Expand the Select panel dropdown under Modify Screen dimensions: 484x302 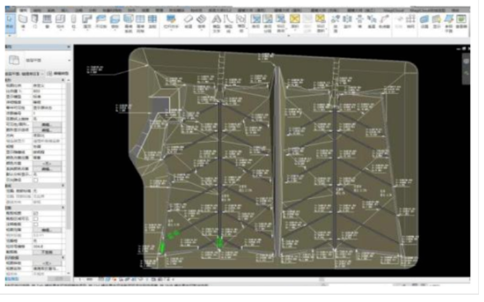coord(10,35)
